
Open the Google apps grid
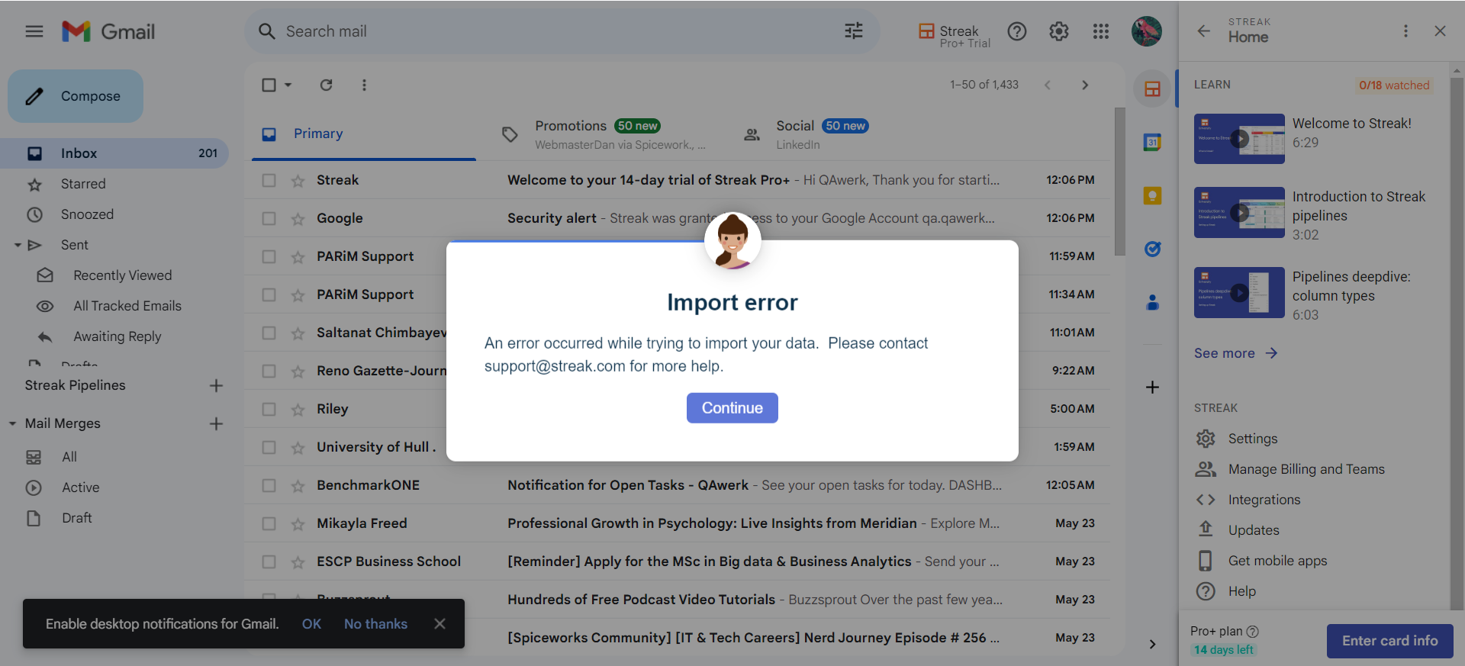pyautogui.click(x=1100, y=31)
